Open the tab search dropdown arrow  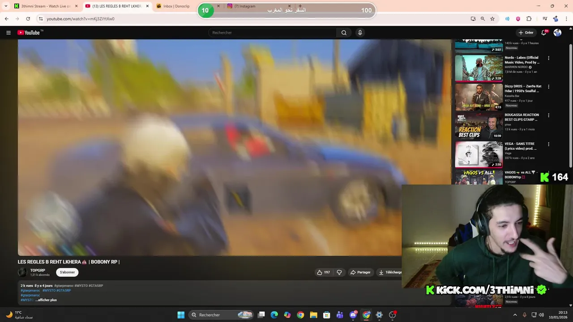pyautogui.click(x=6, y=6)
